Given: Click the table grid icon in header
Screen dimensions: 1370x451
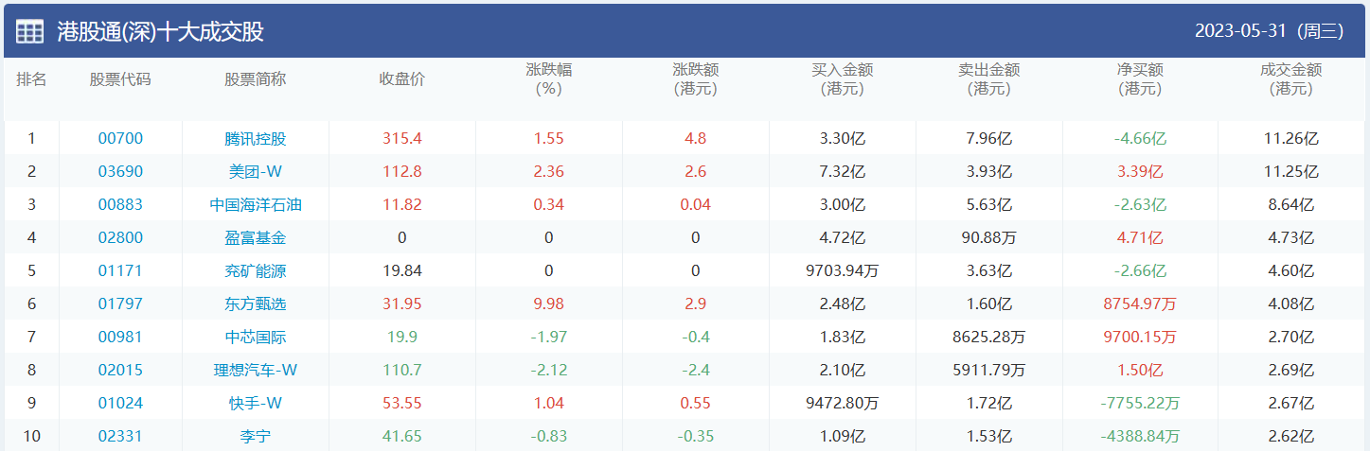Looking at the screenshot, I should click(x=29, y=31).
